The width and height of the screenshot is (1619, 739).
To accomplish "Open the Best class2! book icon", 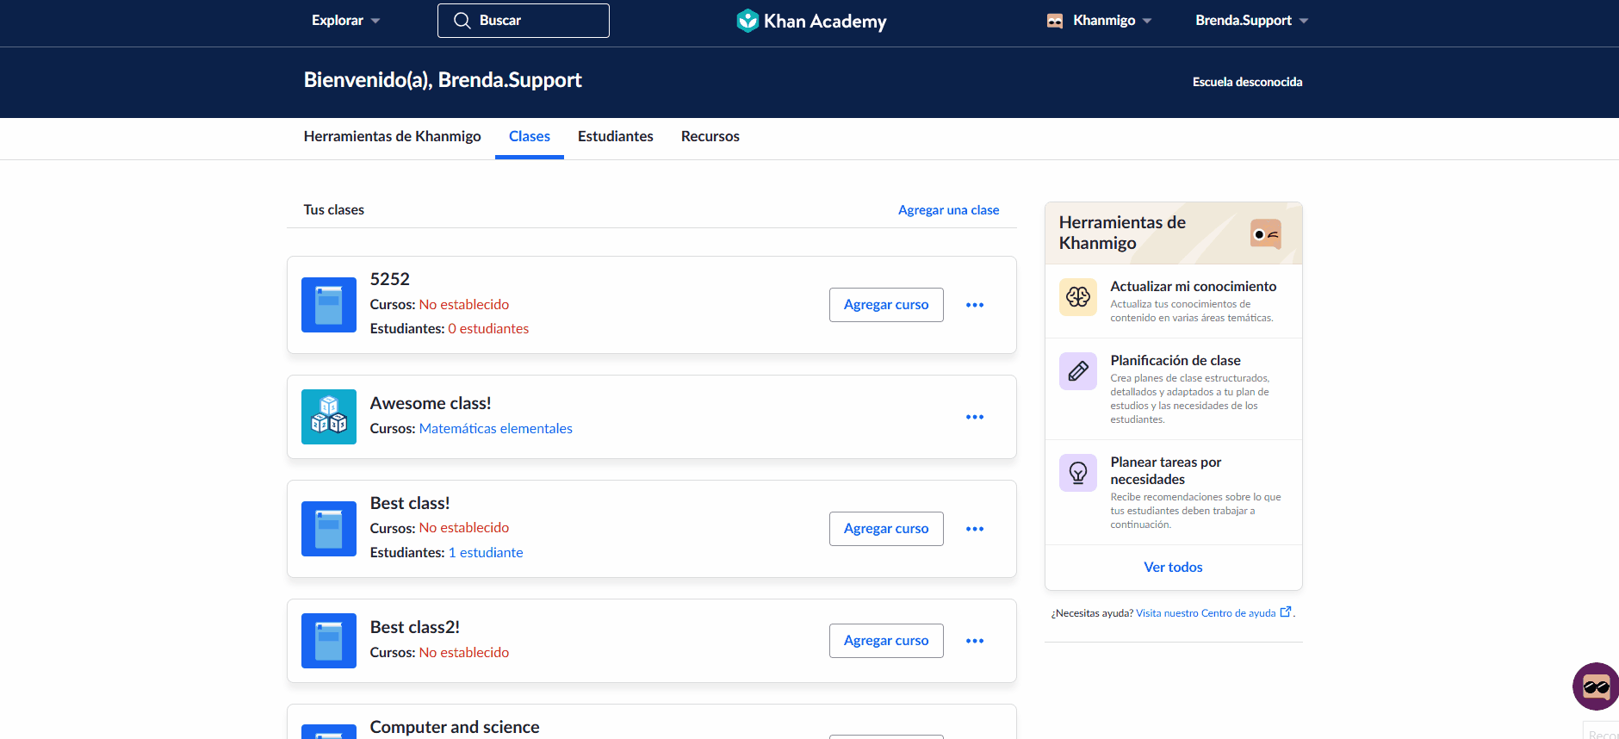I will click(x=329, y=641).
